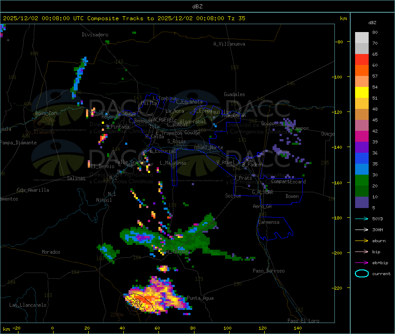Click the Cda_Amarilla map label
The image size is (395, 334).
[33, 190]
